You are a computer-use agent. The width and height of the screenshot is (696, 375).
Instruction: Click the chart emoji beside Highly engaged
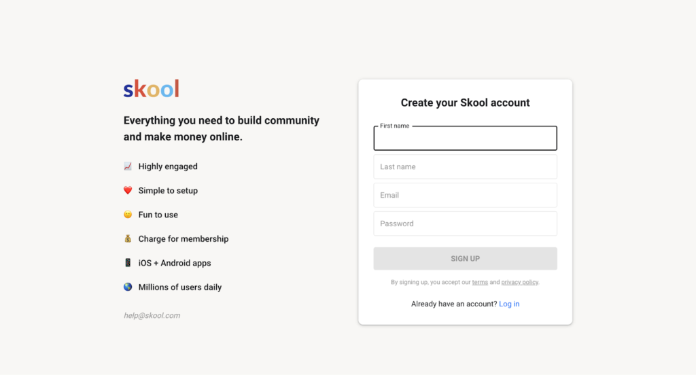(x=128, y=166)
